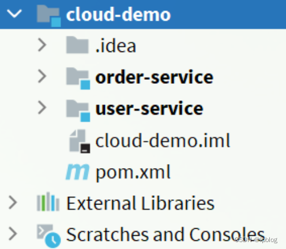The width and height of the screenshot is (286, 249).
Task: Click the .idea folder icon
Action: (77, 45)
